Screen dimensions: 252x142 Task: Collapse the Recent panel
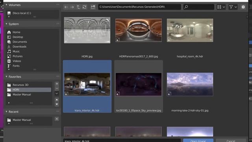(6, 112)
